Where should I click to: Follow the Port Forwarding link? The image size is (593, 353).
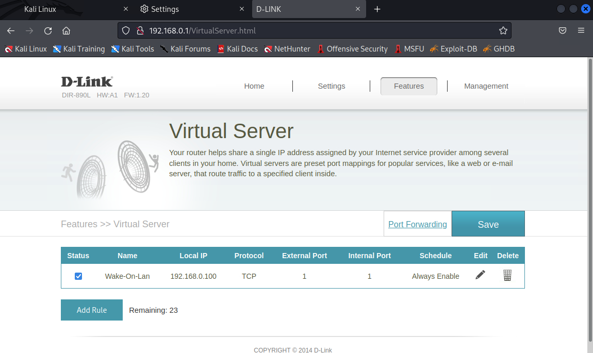418,225
